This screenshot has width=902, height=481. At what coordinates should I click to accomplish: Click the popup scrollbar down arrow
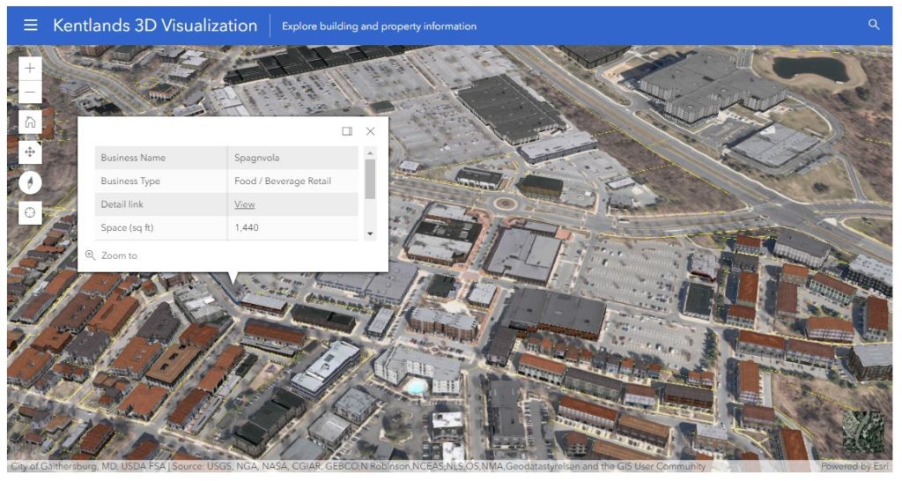click(x=370, y=233)
